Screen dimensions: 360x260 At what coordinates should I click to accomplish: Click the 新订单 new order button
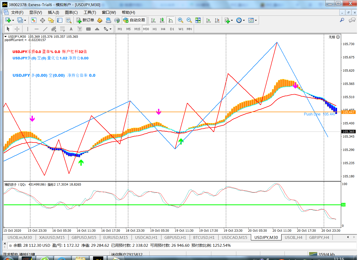[85, 20]
